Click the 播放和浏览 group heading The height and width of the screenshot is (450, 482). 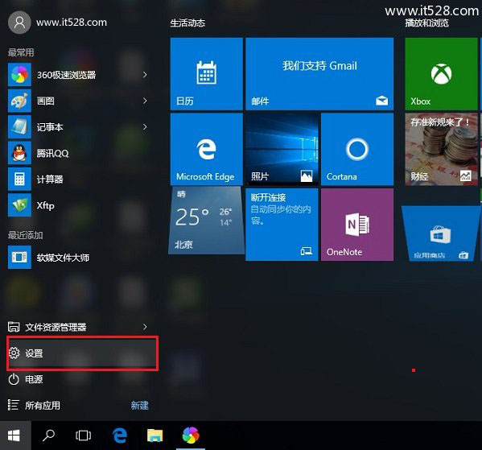coord(426,23)
